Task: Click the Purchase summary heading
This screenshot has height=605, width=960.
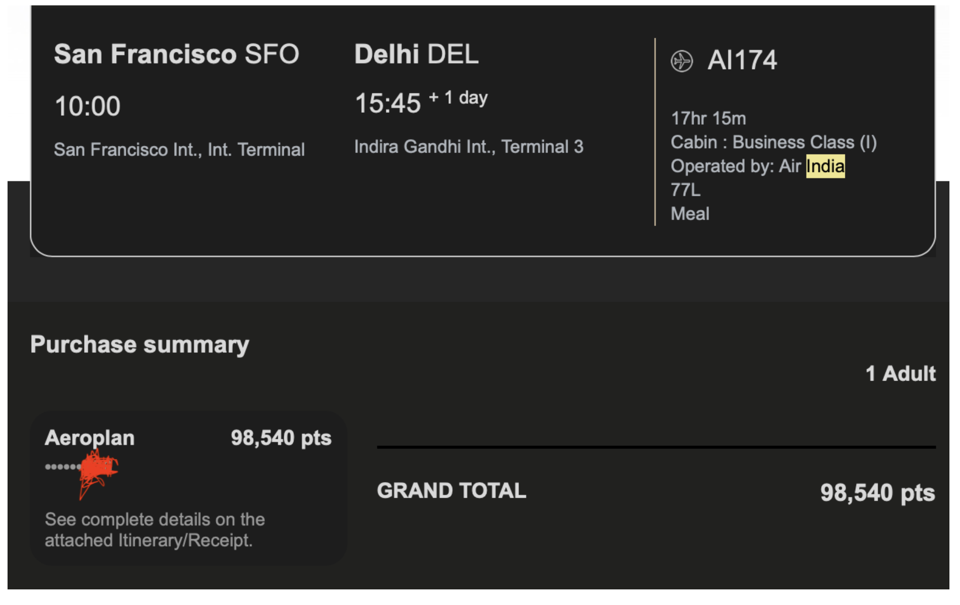Action: [139, 345]
